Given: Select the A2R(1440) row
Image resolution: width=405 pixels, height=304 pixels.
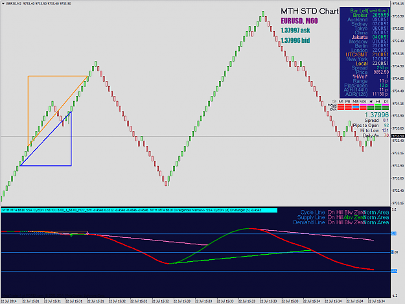Looking at the screenshot, I should (x=365, y=90).
